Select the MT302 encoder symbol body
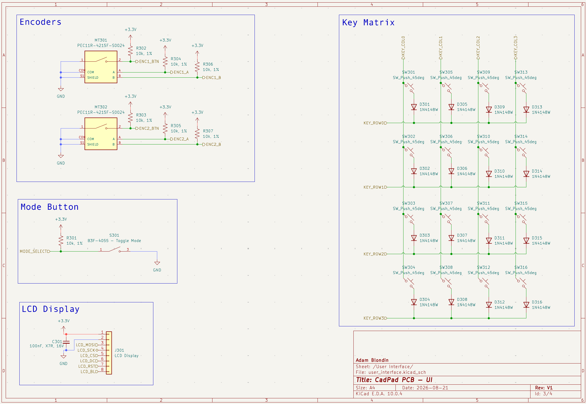 click(x=101, y=134)
